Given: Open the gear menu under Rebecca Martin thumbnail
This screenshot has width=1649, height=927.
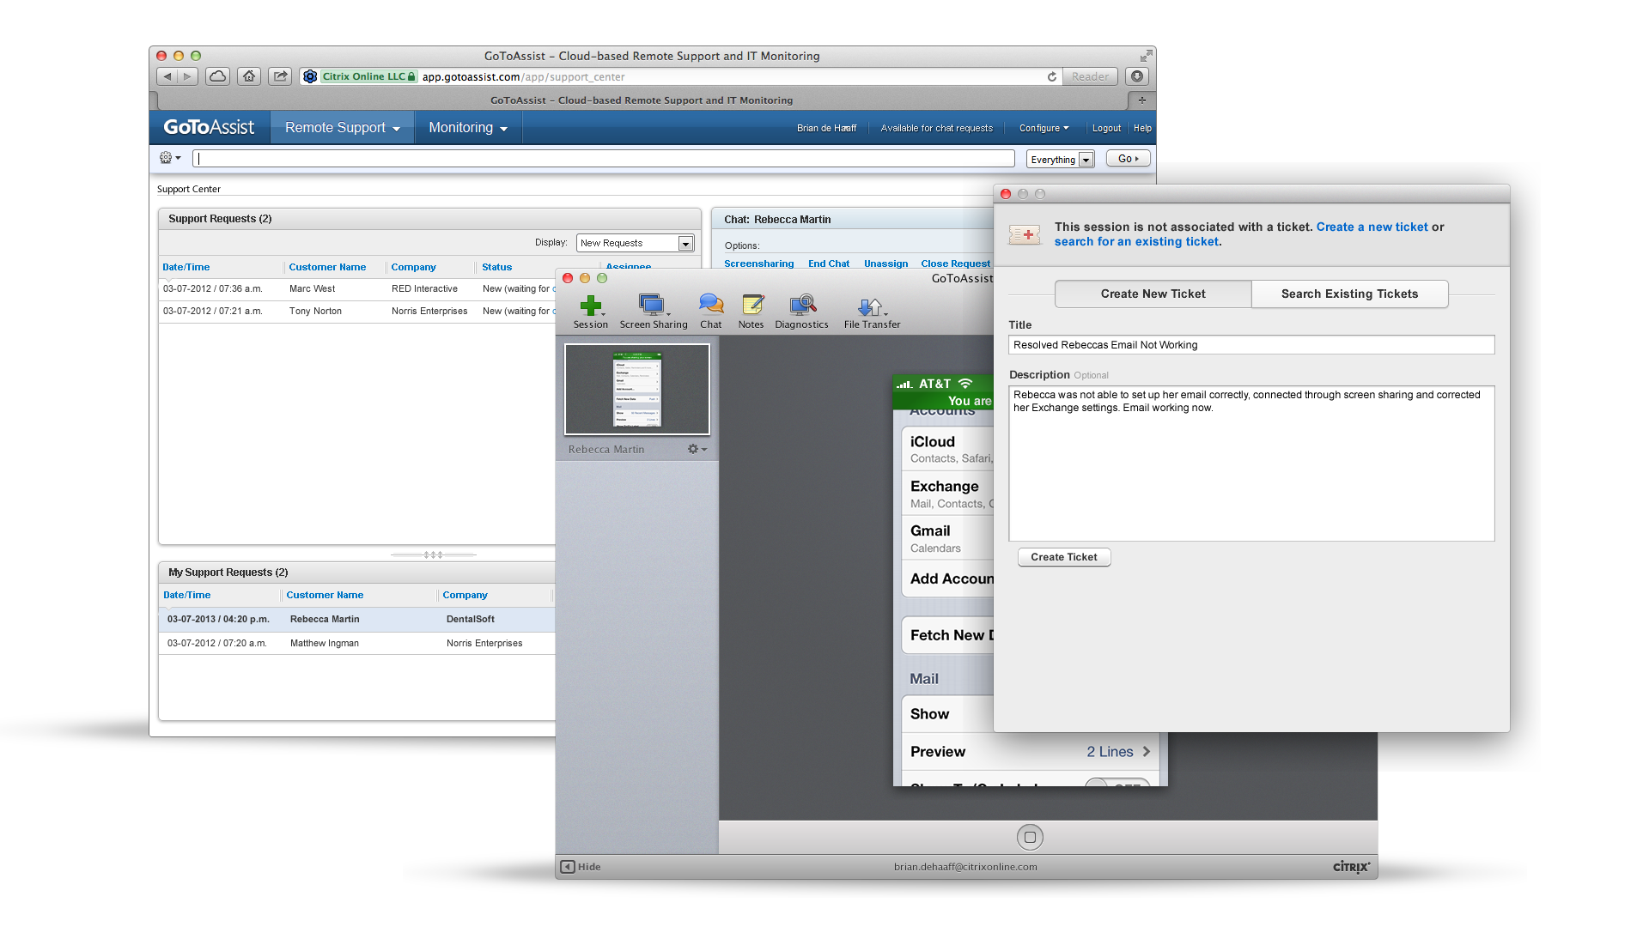Looking at the screenshot, I should [697, 450].
